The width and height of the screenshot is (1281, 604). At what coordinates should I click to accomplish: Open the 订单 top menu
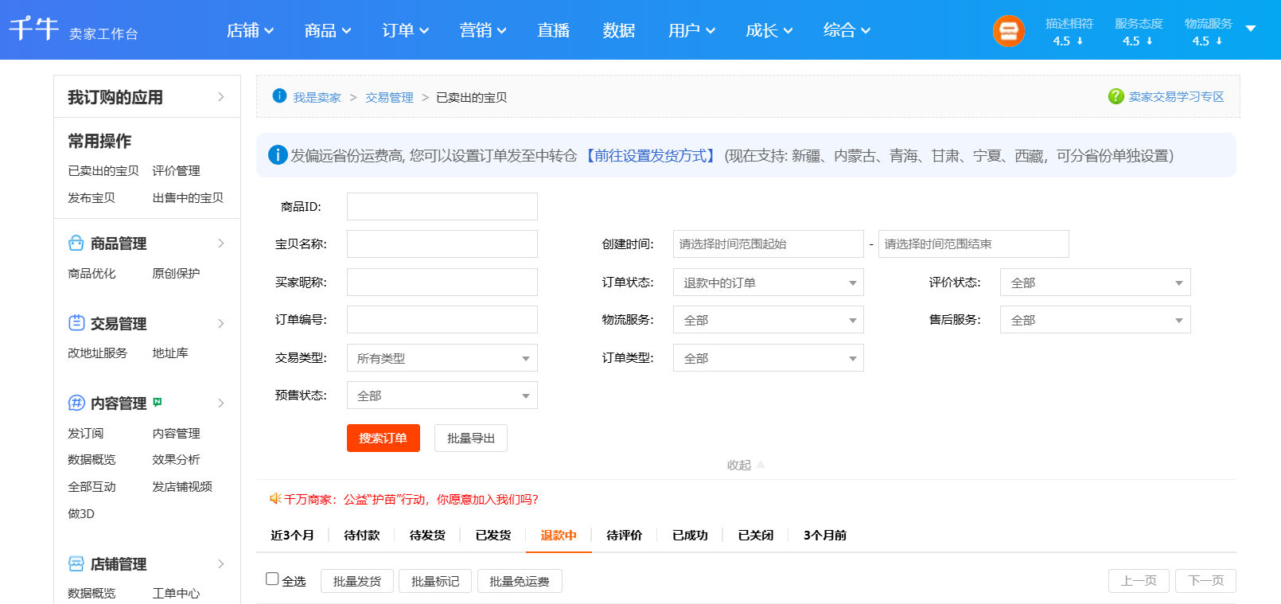click(405, 30)
